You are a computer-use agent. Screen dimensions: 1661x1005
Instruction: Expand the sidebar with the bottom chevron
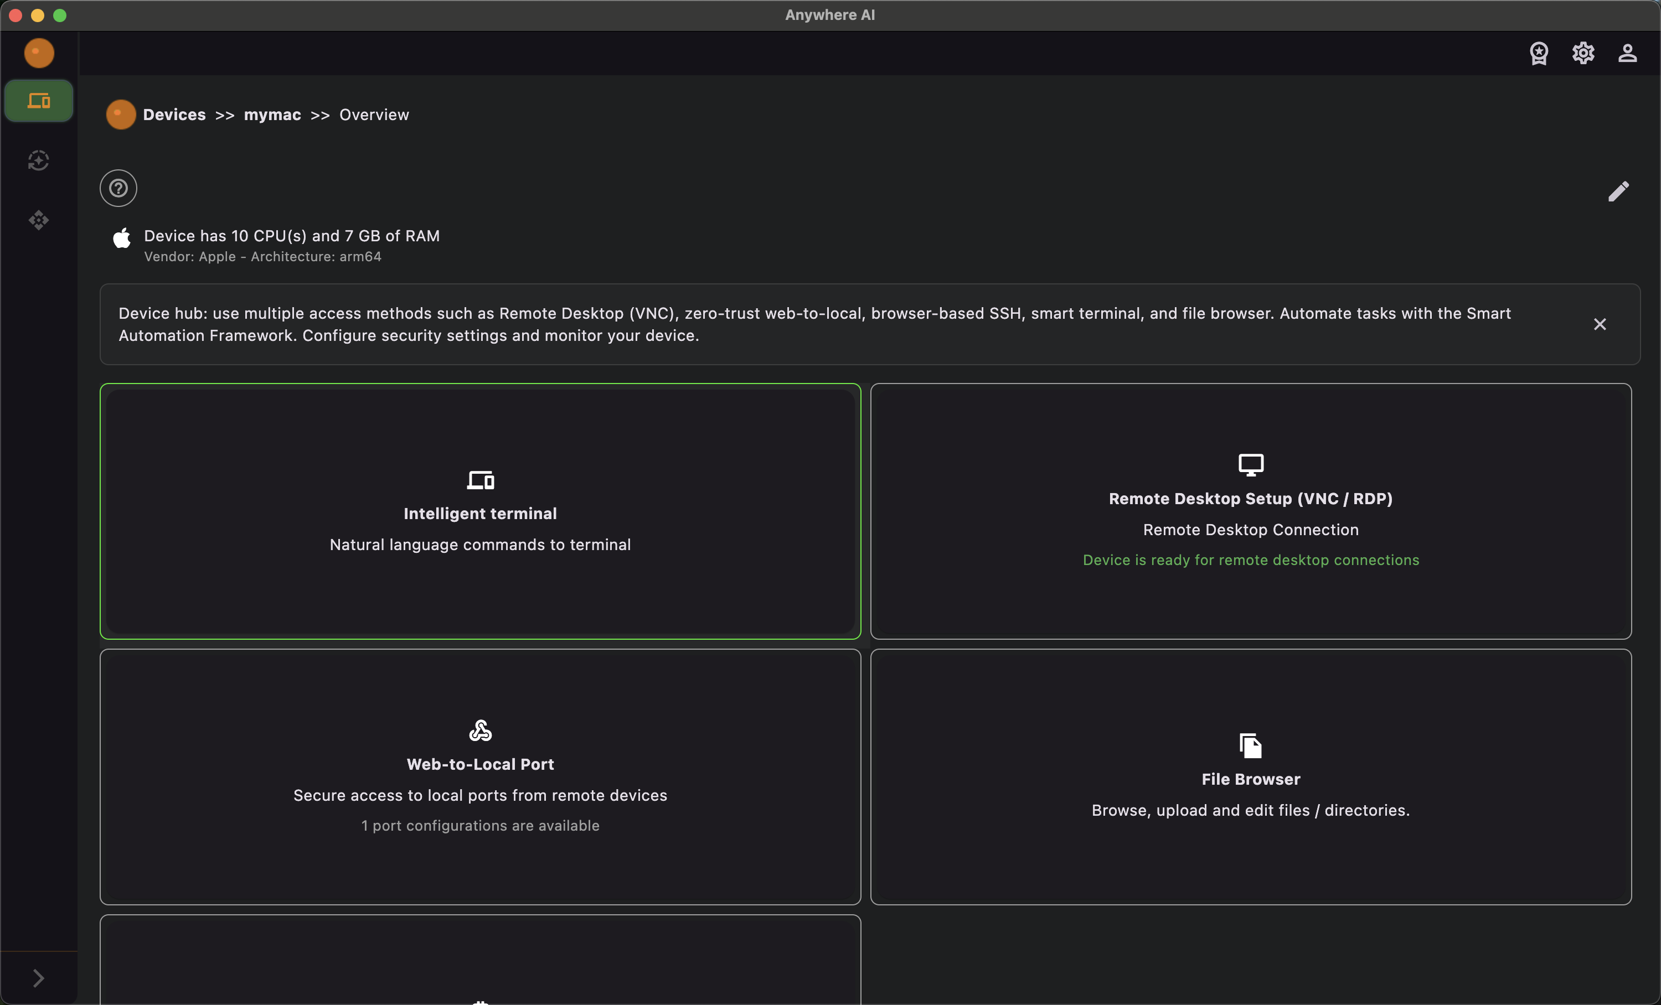[x=38, y=978]
